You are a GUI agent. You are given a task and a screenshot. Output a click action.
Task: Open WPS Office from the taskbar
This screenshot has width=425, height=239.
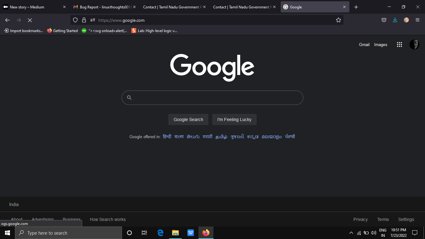click(191, 233)
